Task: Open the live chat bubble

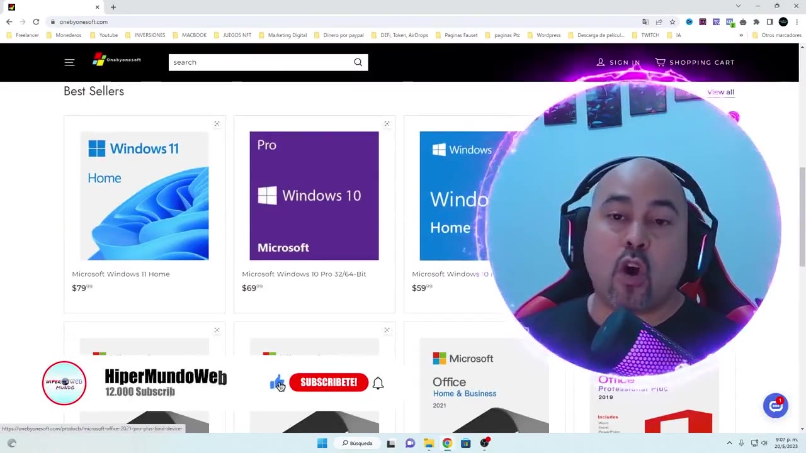Action: [x=775, y=406]
